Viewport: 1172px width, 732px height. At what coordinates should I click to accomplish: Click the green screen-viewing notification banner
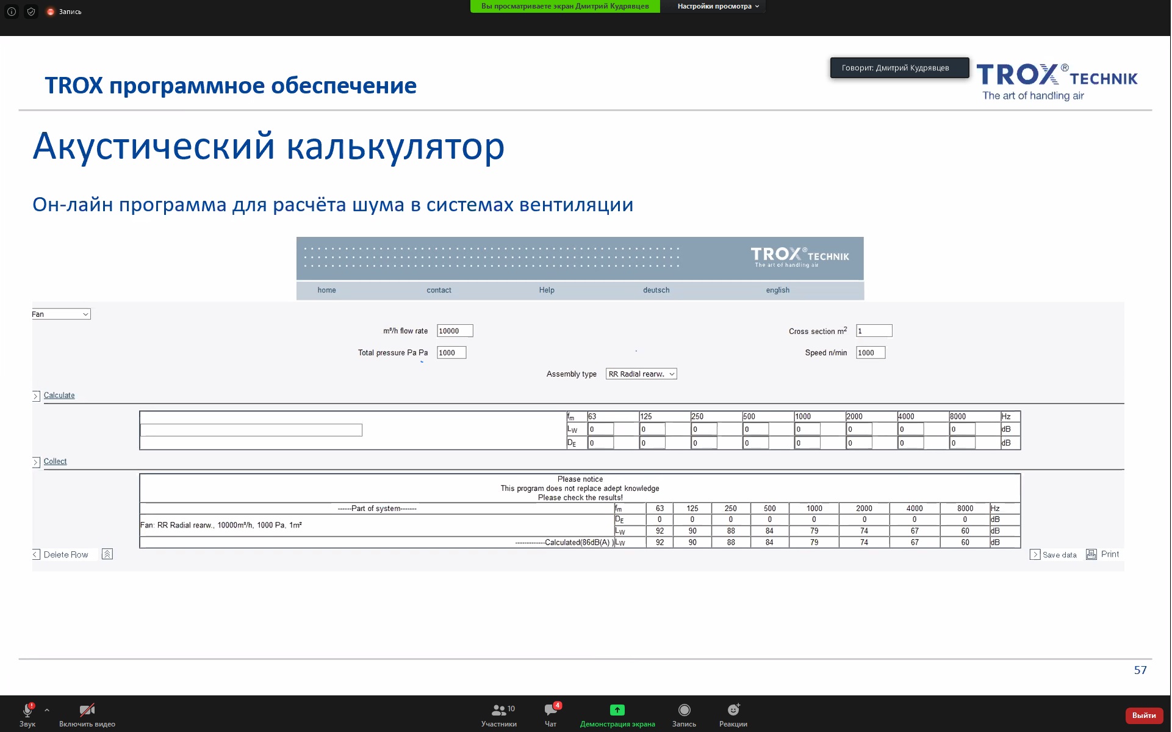(565, 6)
